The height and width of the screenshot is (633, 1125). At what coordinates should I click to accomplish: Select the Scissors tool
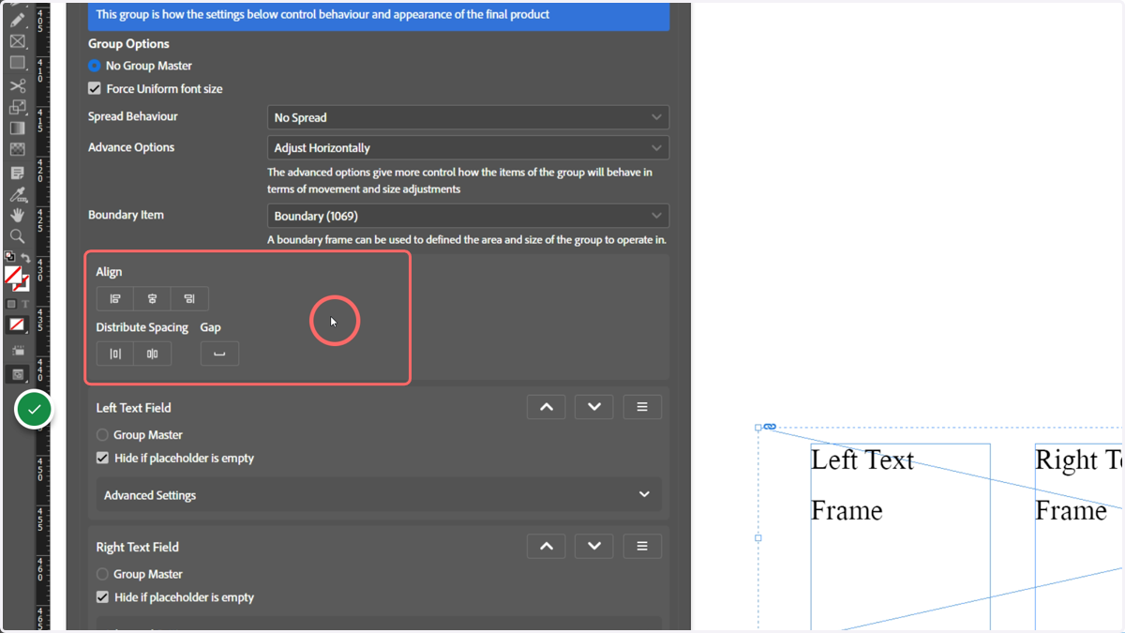17,85
